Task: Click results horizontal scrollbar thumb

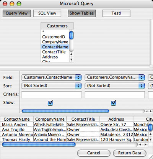Action: click(39, 144)
